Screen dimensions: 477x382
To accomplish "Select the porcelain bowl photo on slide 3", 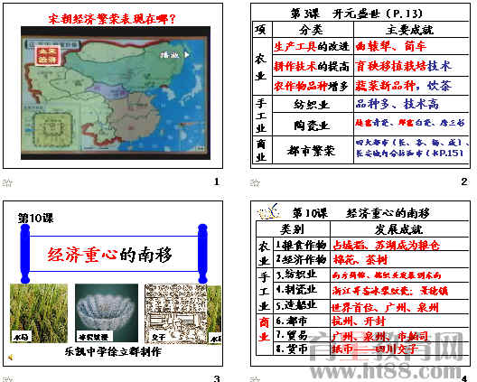I will coord(107,313).
